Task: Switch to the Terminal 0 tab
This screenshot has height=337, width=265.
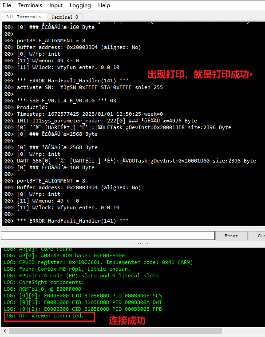Action: tap(65, 17)
